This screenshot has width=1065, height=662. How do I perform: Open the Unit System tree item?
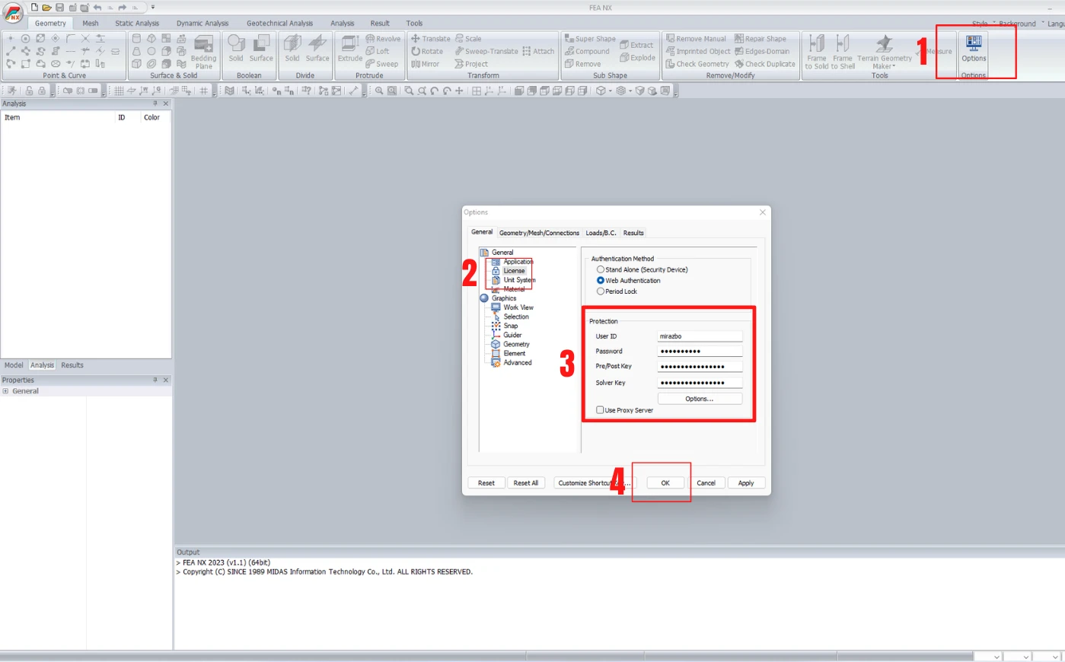tap(519, 280)
